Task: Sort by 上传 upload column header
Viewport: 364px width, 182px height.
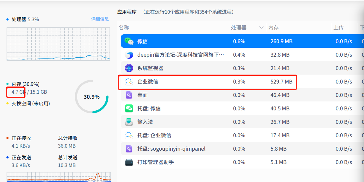Action: 339,27
